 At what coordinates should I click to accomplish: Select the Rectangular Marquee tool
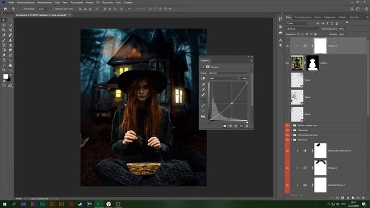(x=10, y=20)
